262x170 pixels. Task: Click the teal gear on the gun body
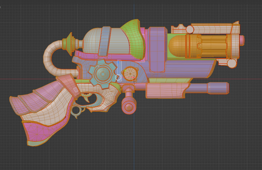coord(102,74)
